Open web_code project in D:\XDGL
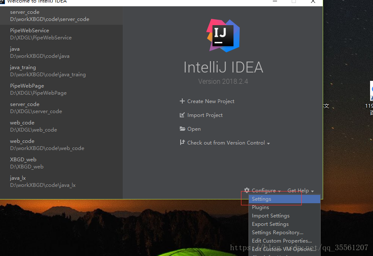The height and width of the screenshot is (256, 373). click(61, 126)
